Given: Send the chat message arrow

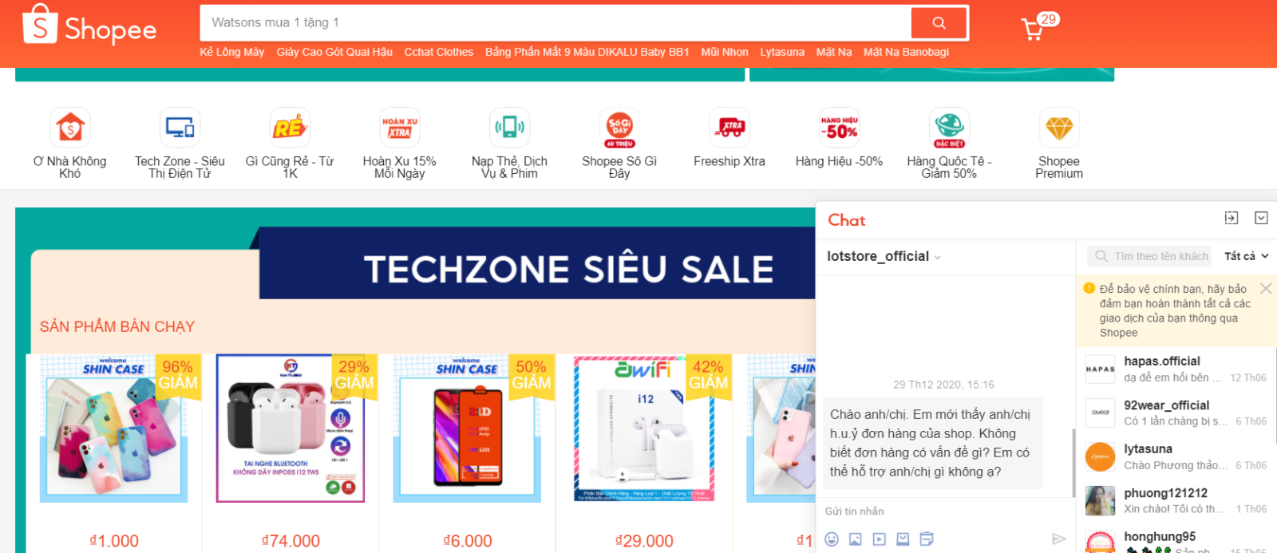Looking at the screenshot, I should 1059,539.
